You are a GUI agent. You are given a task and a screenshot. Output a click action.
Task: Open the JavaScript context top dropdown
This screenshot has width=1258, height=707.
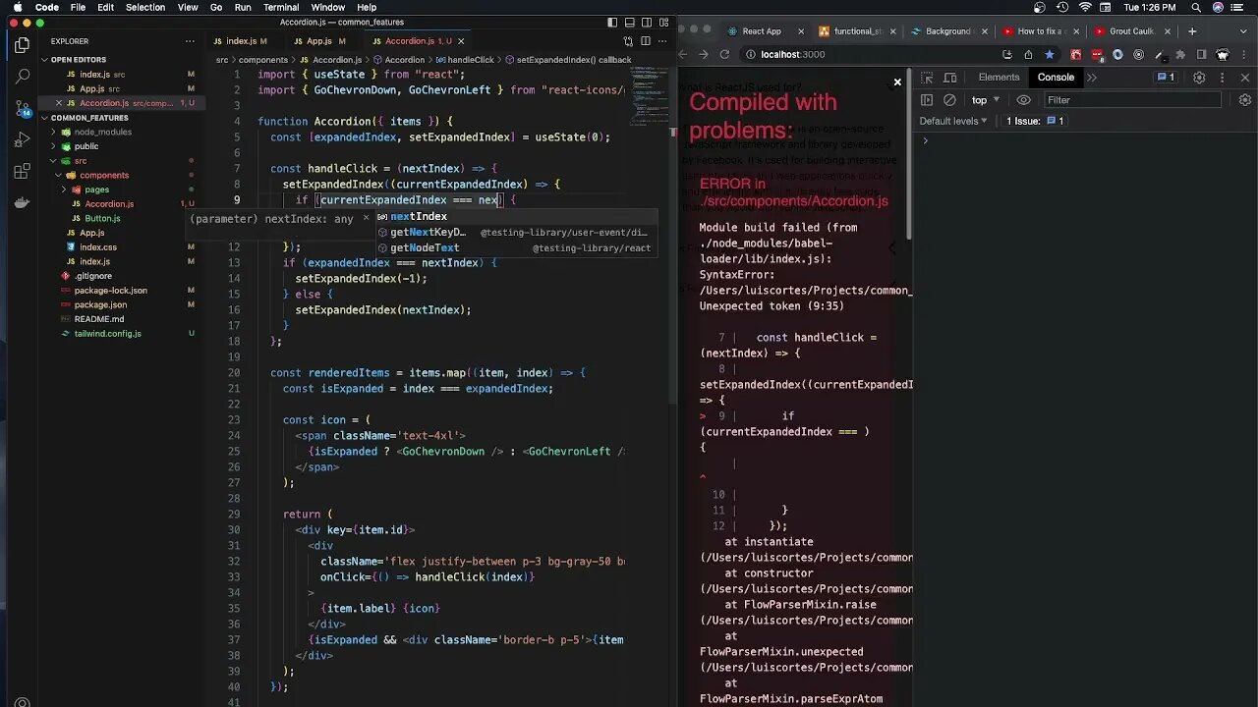pos(986,100)
